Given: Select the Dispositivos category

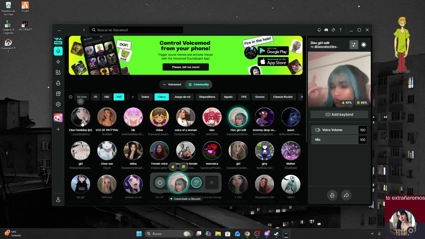Looking at the screenshot, I should [207, 97].
